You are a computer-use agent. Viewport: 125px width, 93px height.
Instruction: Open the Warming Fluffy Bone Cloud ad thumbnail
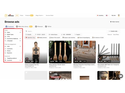[84, 52]
